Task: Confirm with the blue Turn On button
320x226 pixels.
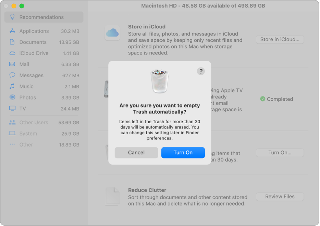Action: coord(183,153)
